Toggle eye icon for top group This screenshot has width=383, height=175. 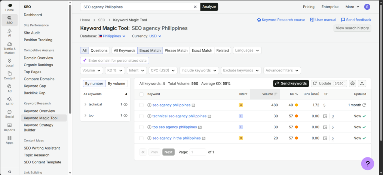point(126,116)
